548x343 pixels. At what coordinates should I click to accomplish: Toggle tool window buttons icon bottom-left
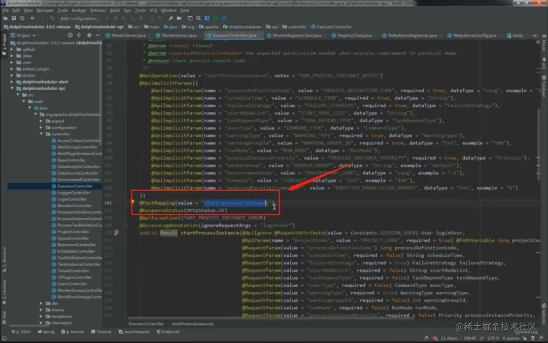point(4,338)
